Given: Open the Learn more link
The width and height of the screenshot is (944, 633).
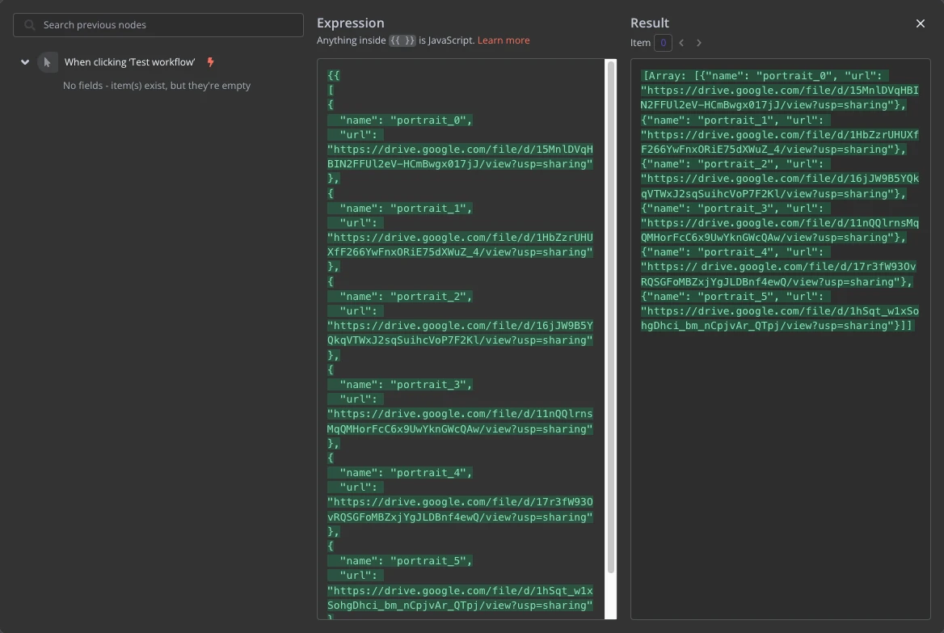Looking at the screenshot, I should click(504, 40).
